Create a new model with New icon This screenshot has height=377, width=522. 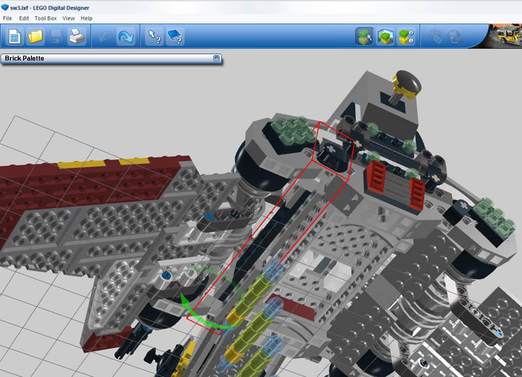pyautogui.click(x=14, y=37)
